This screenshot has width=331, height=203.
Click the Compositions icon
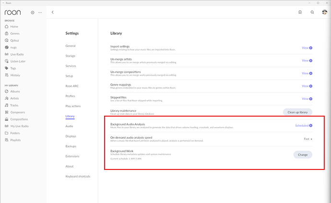pos(7,119)
